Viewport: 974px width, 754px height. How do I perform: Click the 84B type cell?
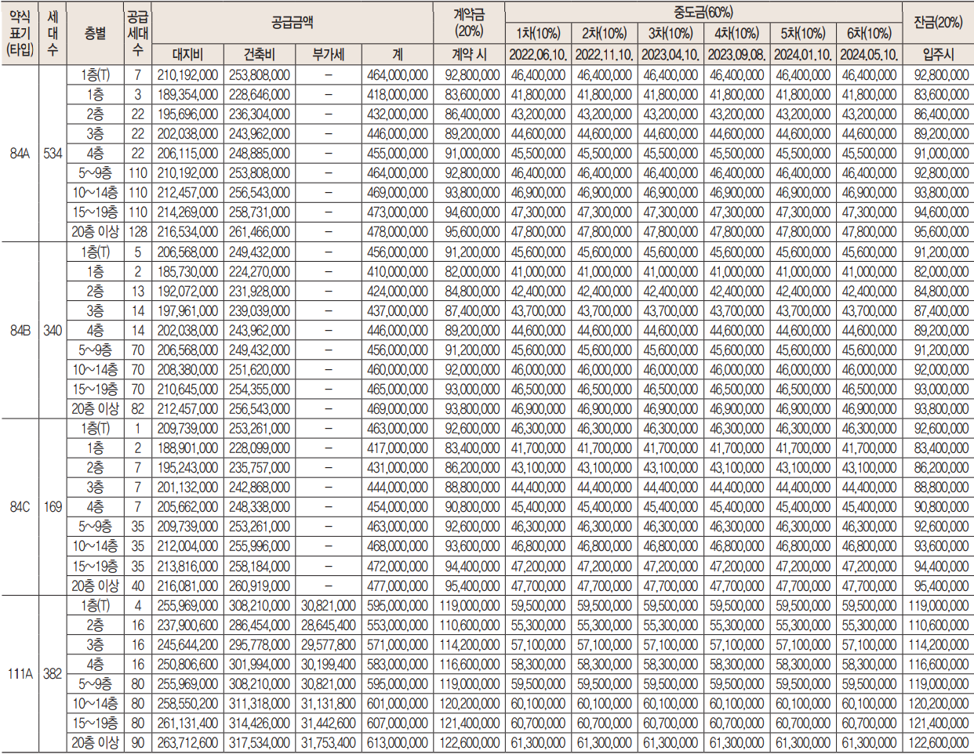tap(20, 330)
